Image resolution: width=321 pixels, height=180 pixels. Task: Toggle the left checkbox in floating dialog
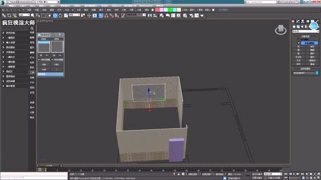(x=39, y=59)
